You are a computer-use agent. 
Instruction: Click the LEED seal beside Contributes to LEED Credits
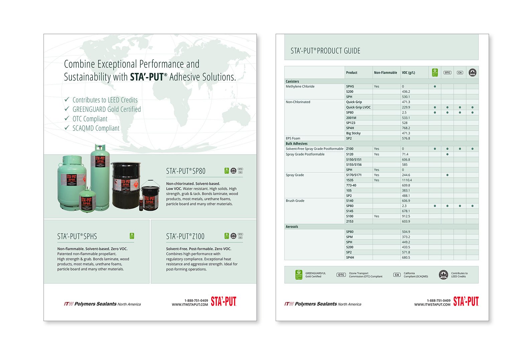point(443,275)
